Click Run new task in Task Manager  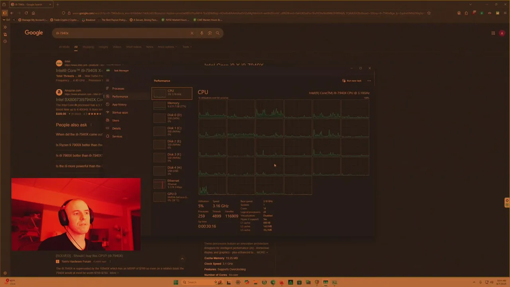pos(352,81)
